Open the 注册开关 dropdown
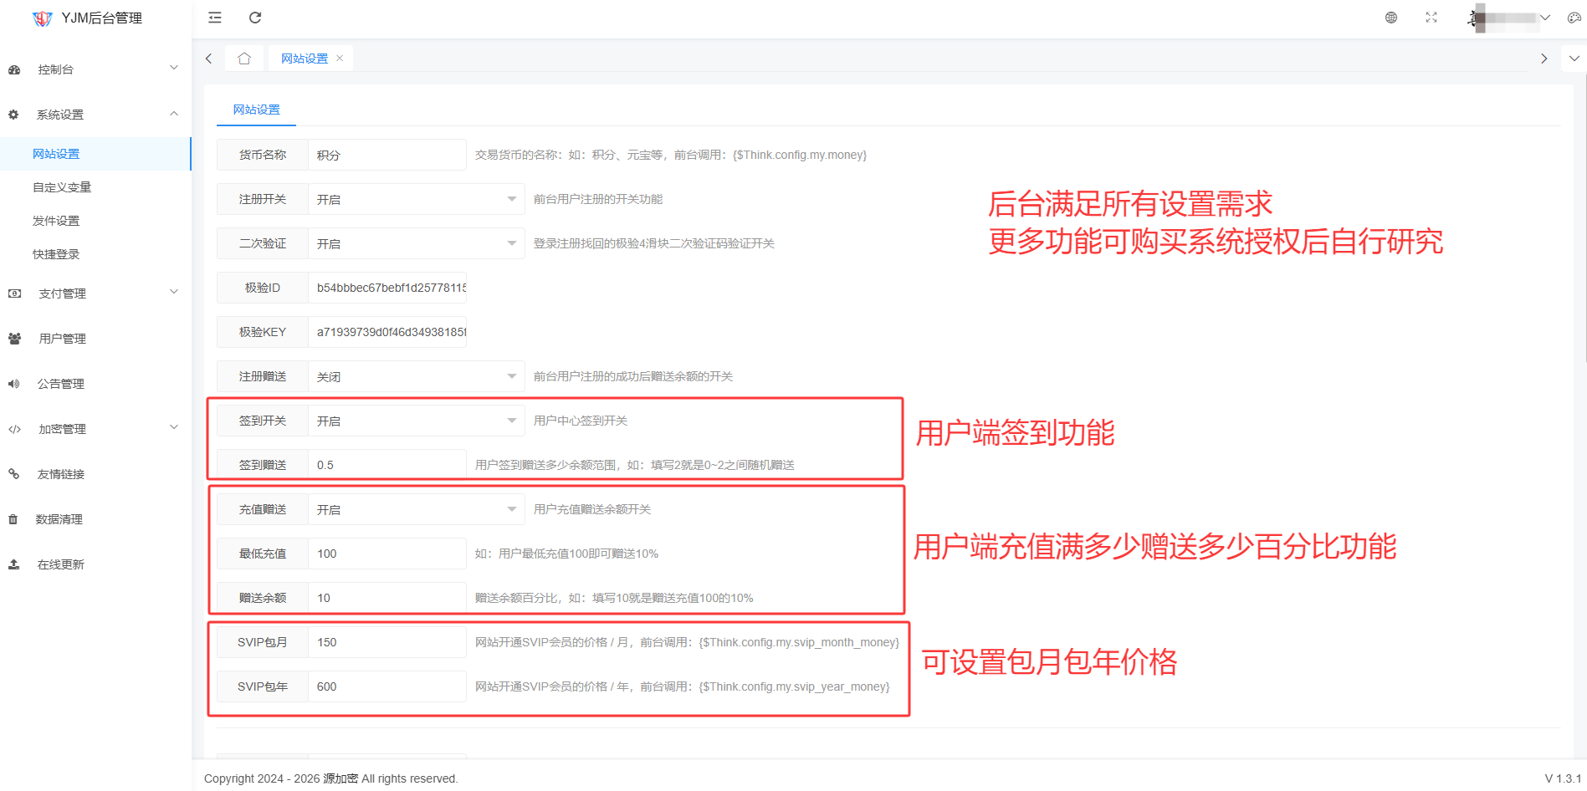Viewport: 1587px width, 791px height. 416,200
